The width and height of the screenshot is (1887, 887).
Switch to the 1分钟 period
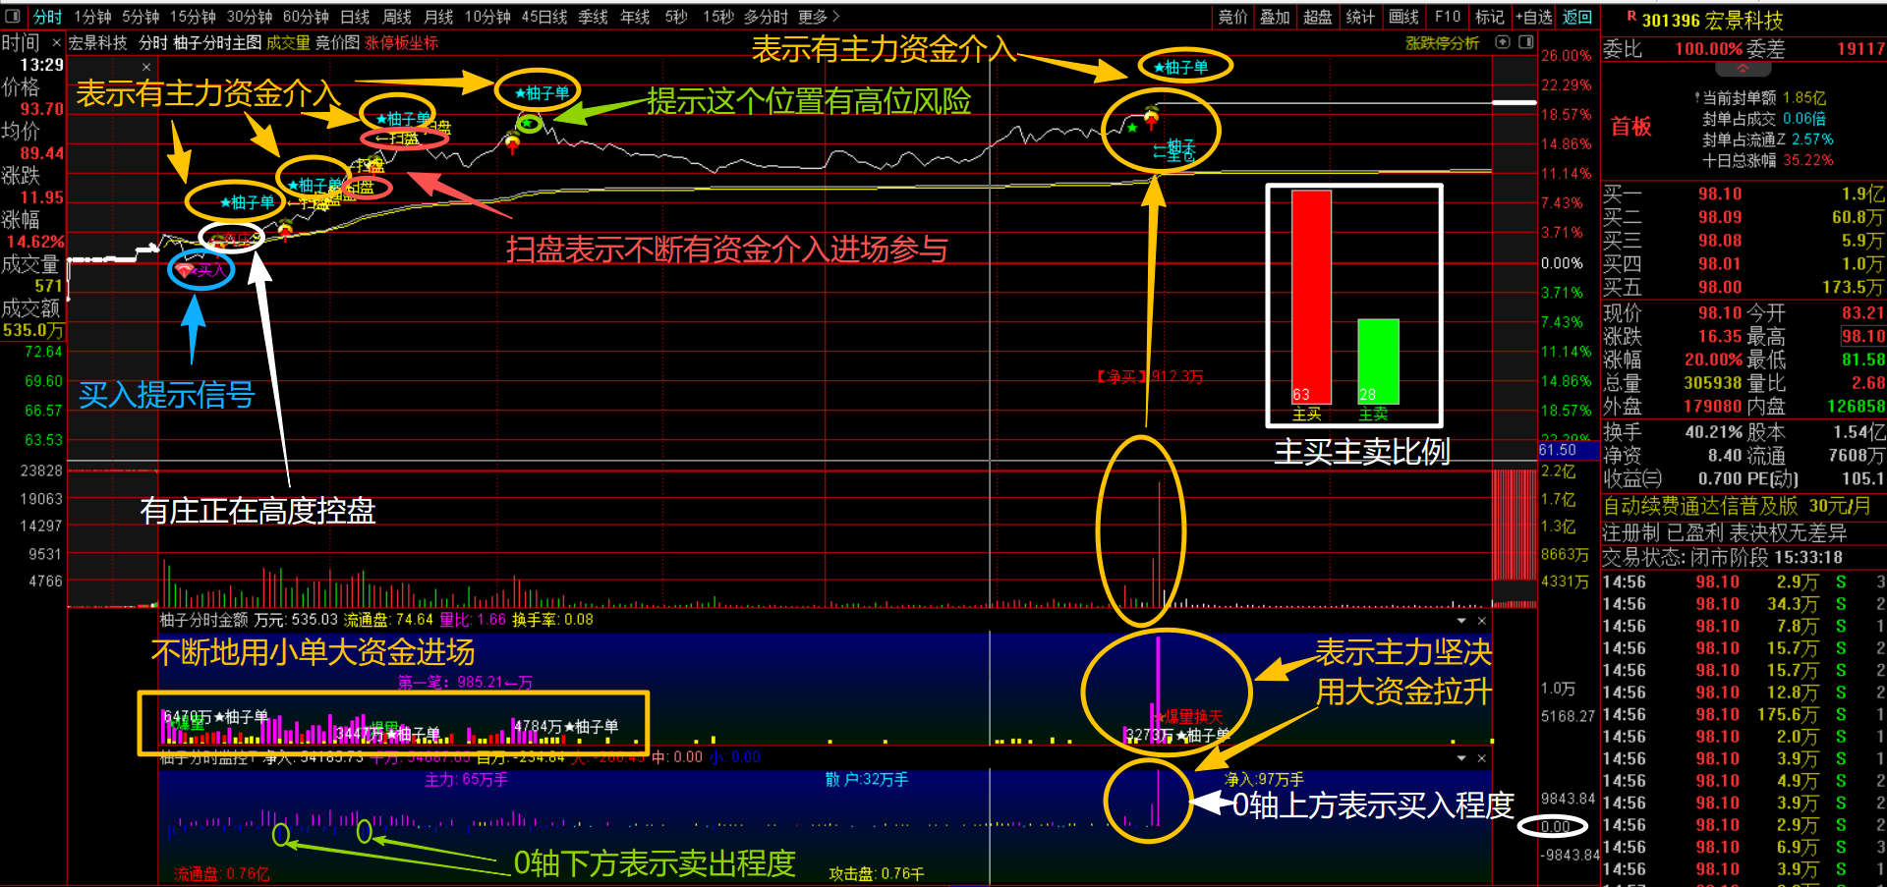click(92, 17)
